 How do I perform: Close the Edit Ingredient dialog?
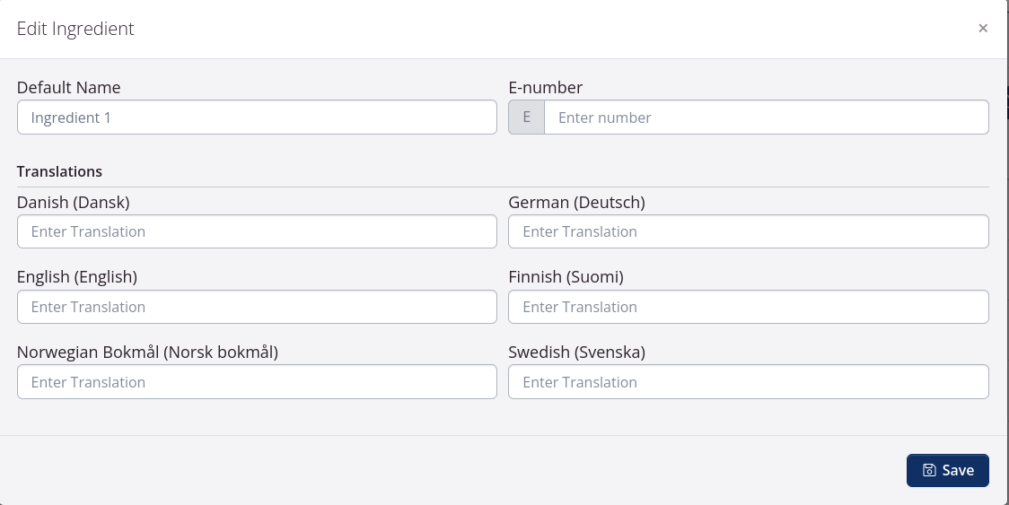tap(983, 28)
